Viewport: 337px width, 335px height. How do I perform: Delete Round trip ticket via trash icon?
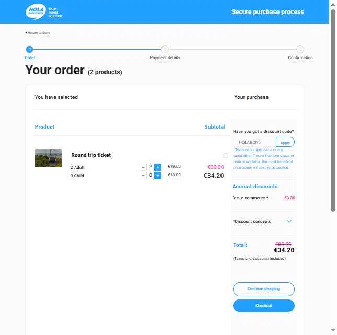(x=225, y=155)
